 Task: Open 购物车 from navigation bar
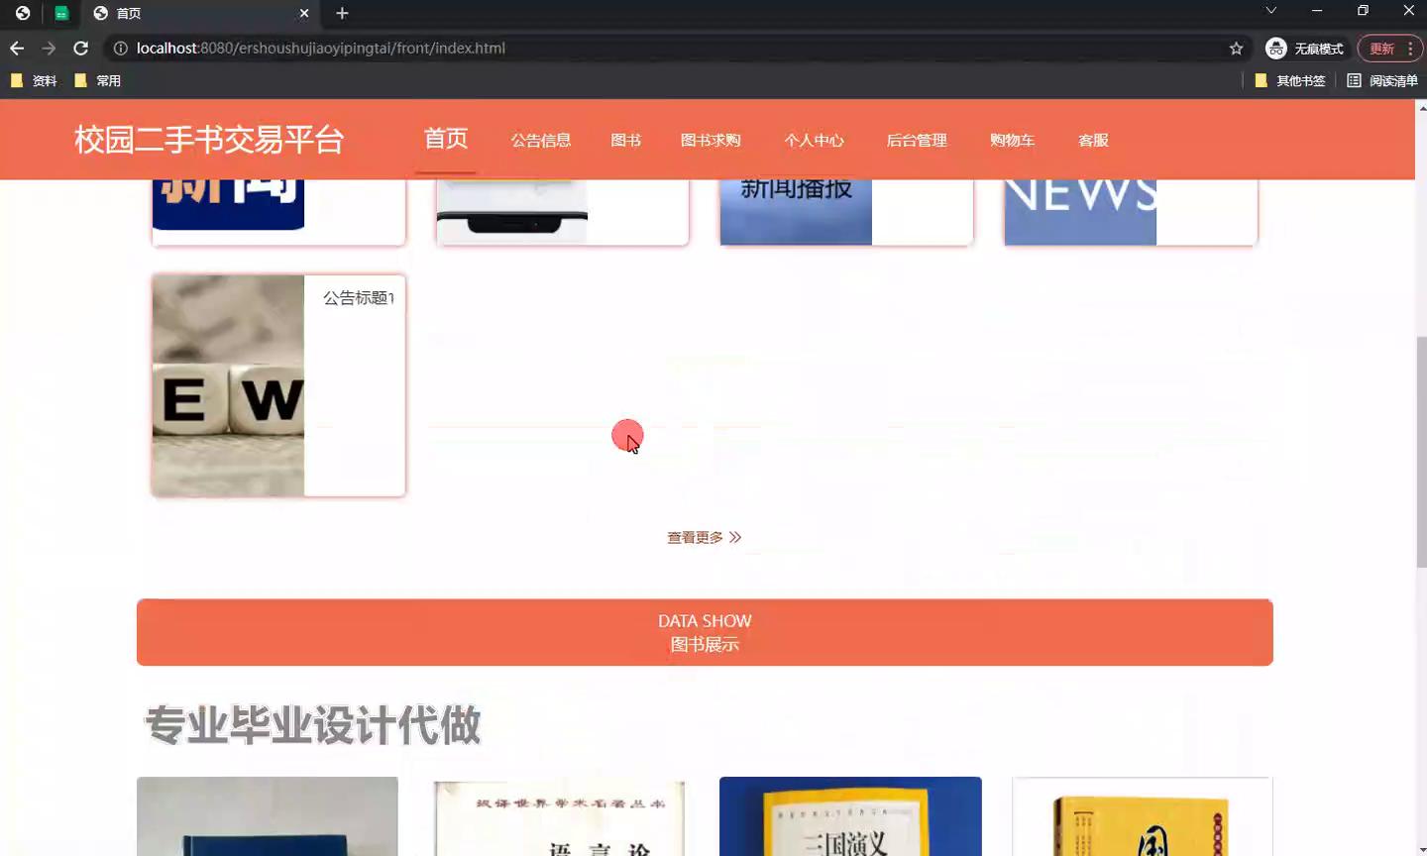[1012, 140]
